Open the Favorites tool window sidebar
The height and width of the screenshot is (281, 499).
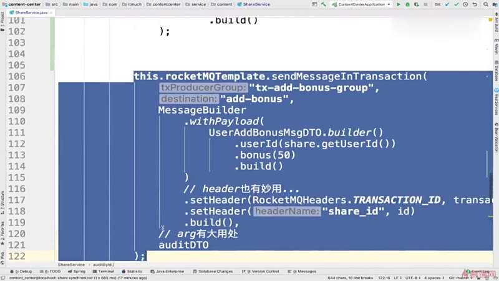coord(2,234)
